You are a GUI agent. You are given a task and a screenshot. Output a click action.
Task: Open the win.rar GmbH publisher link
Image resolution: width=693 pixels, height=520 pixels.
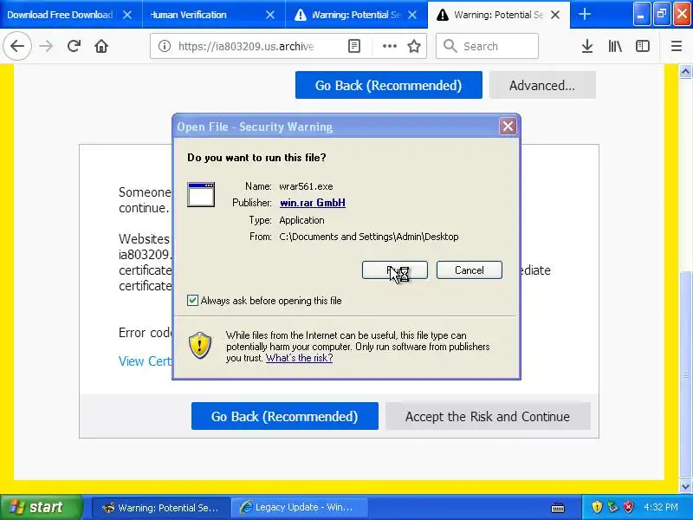click(x=313, y=203)
